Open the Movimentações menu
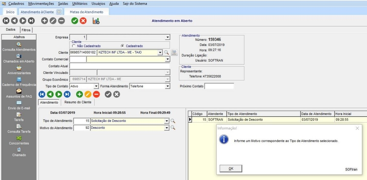 click(41, 3)
